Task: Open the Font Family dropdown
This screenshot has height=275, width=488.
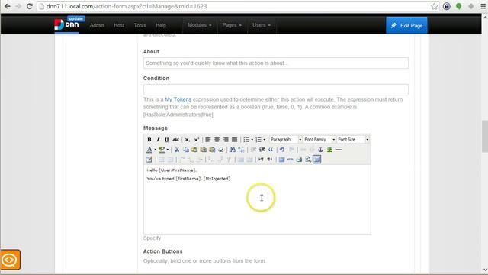Action: [x=319, y=140]
